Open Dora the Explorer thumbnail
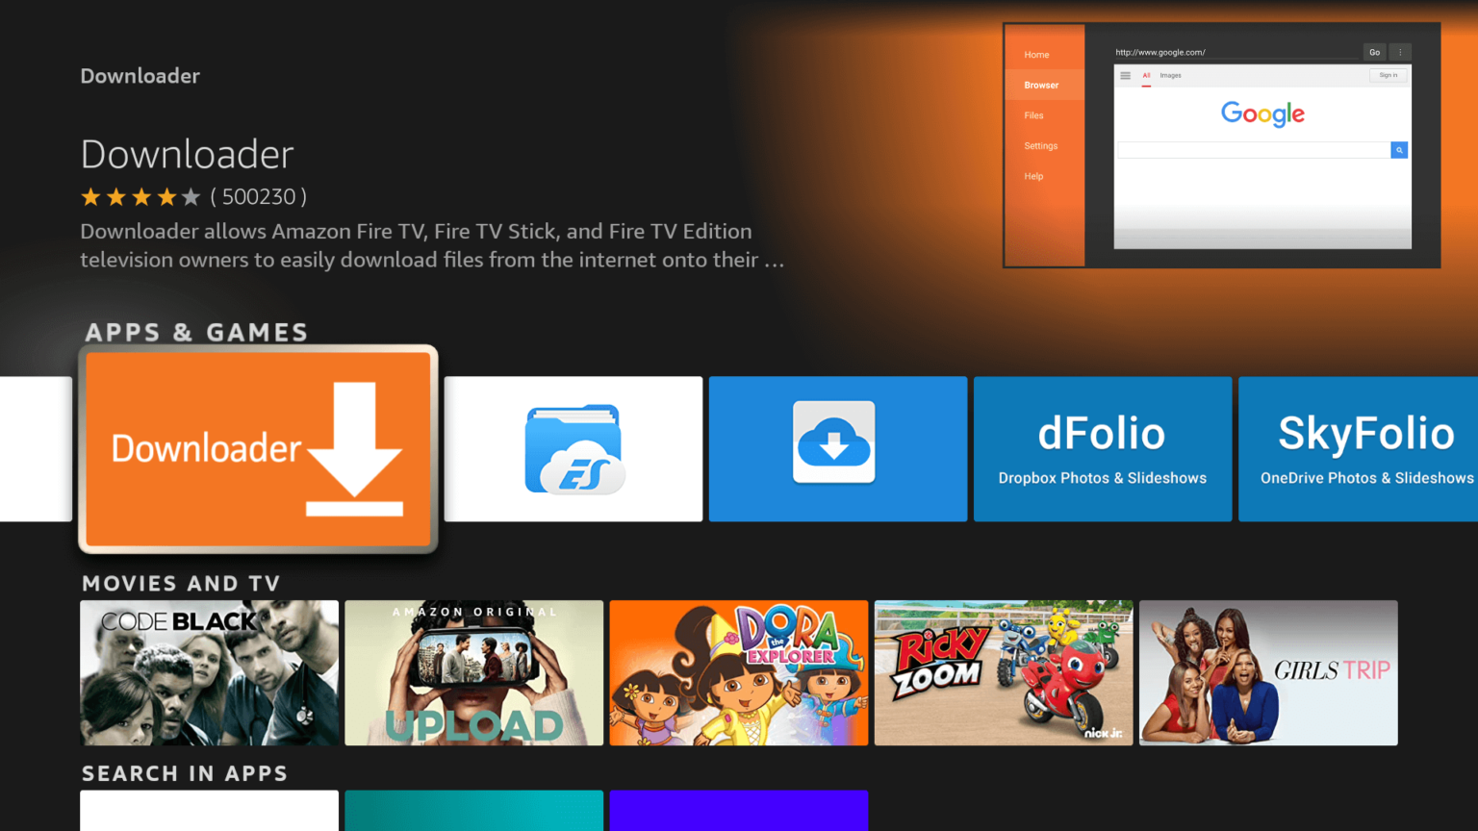 pyautogui.click(x=739, y=673)
